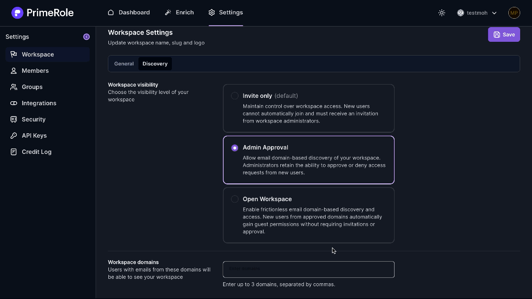Click the Credit Log document icon

[x=14, y=152]
